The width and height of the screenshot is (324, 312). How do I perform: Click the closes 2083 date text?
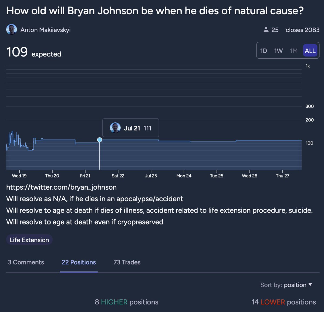click(x=302, y=30)
